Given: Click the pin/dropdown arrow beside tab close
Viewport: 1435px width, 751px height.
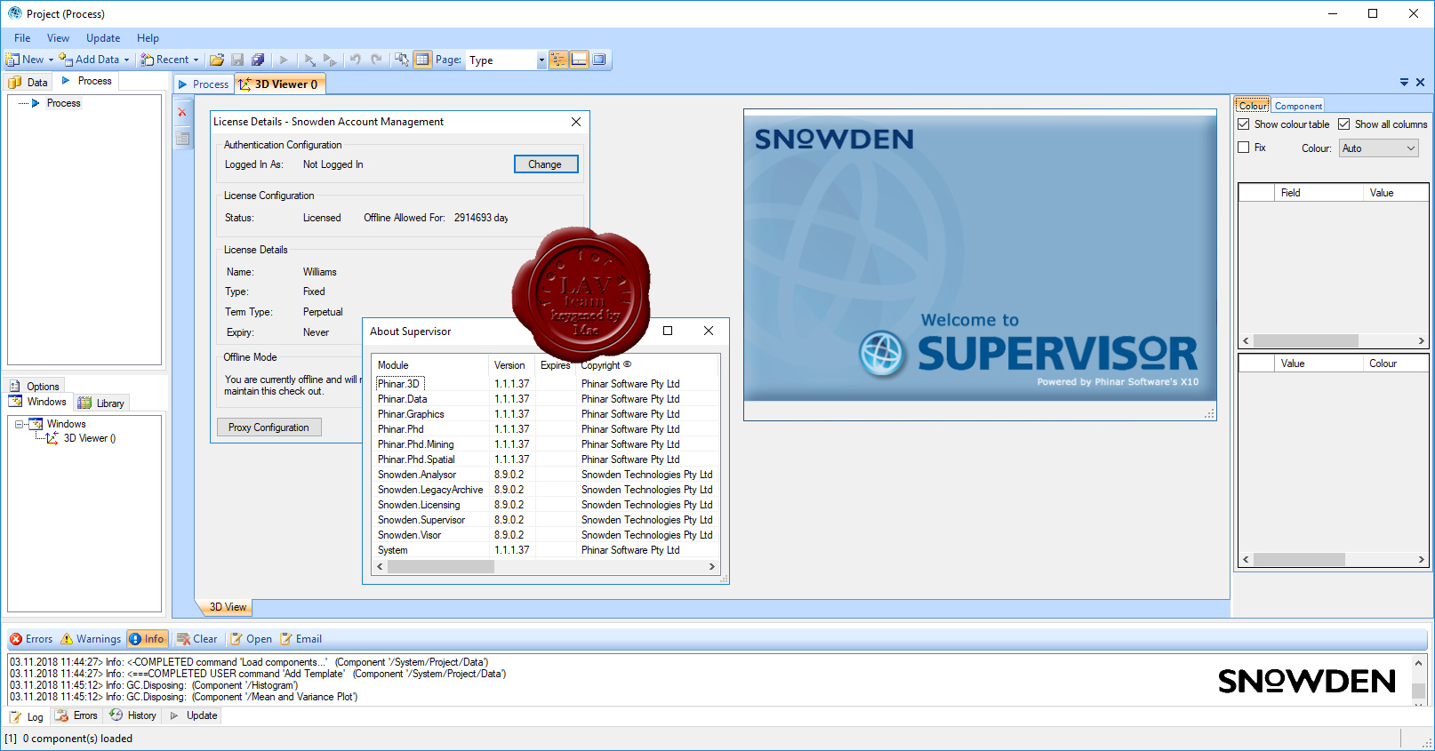Looking at the screenshot, I should click(x=1404, y=82).
